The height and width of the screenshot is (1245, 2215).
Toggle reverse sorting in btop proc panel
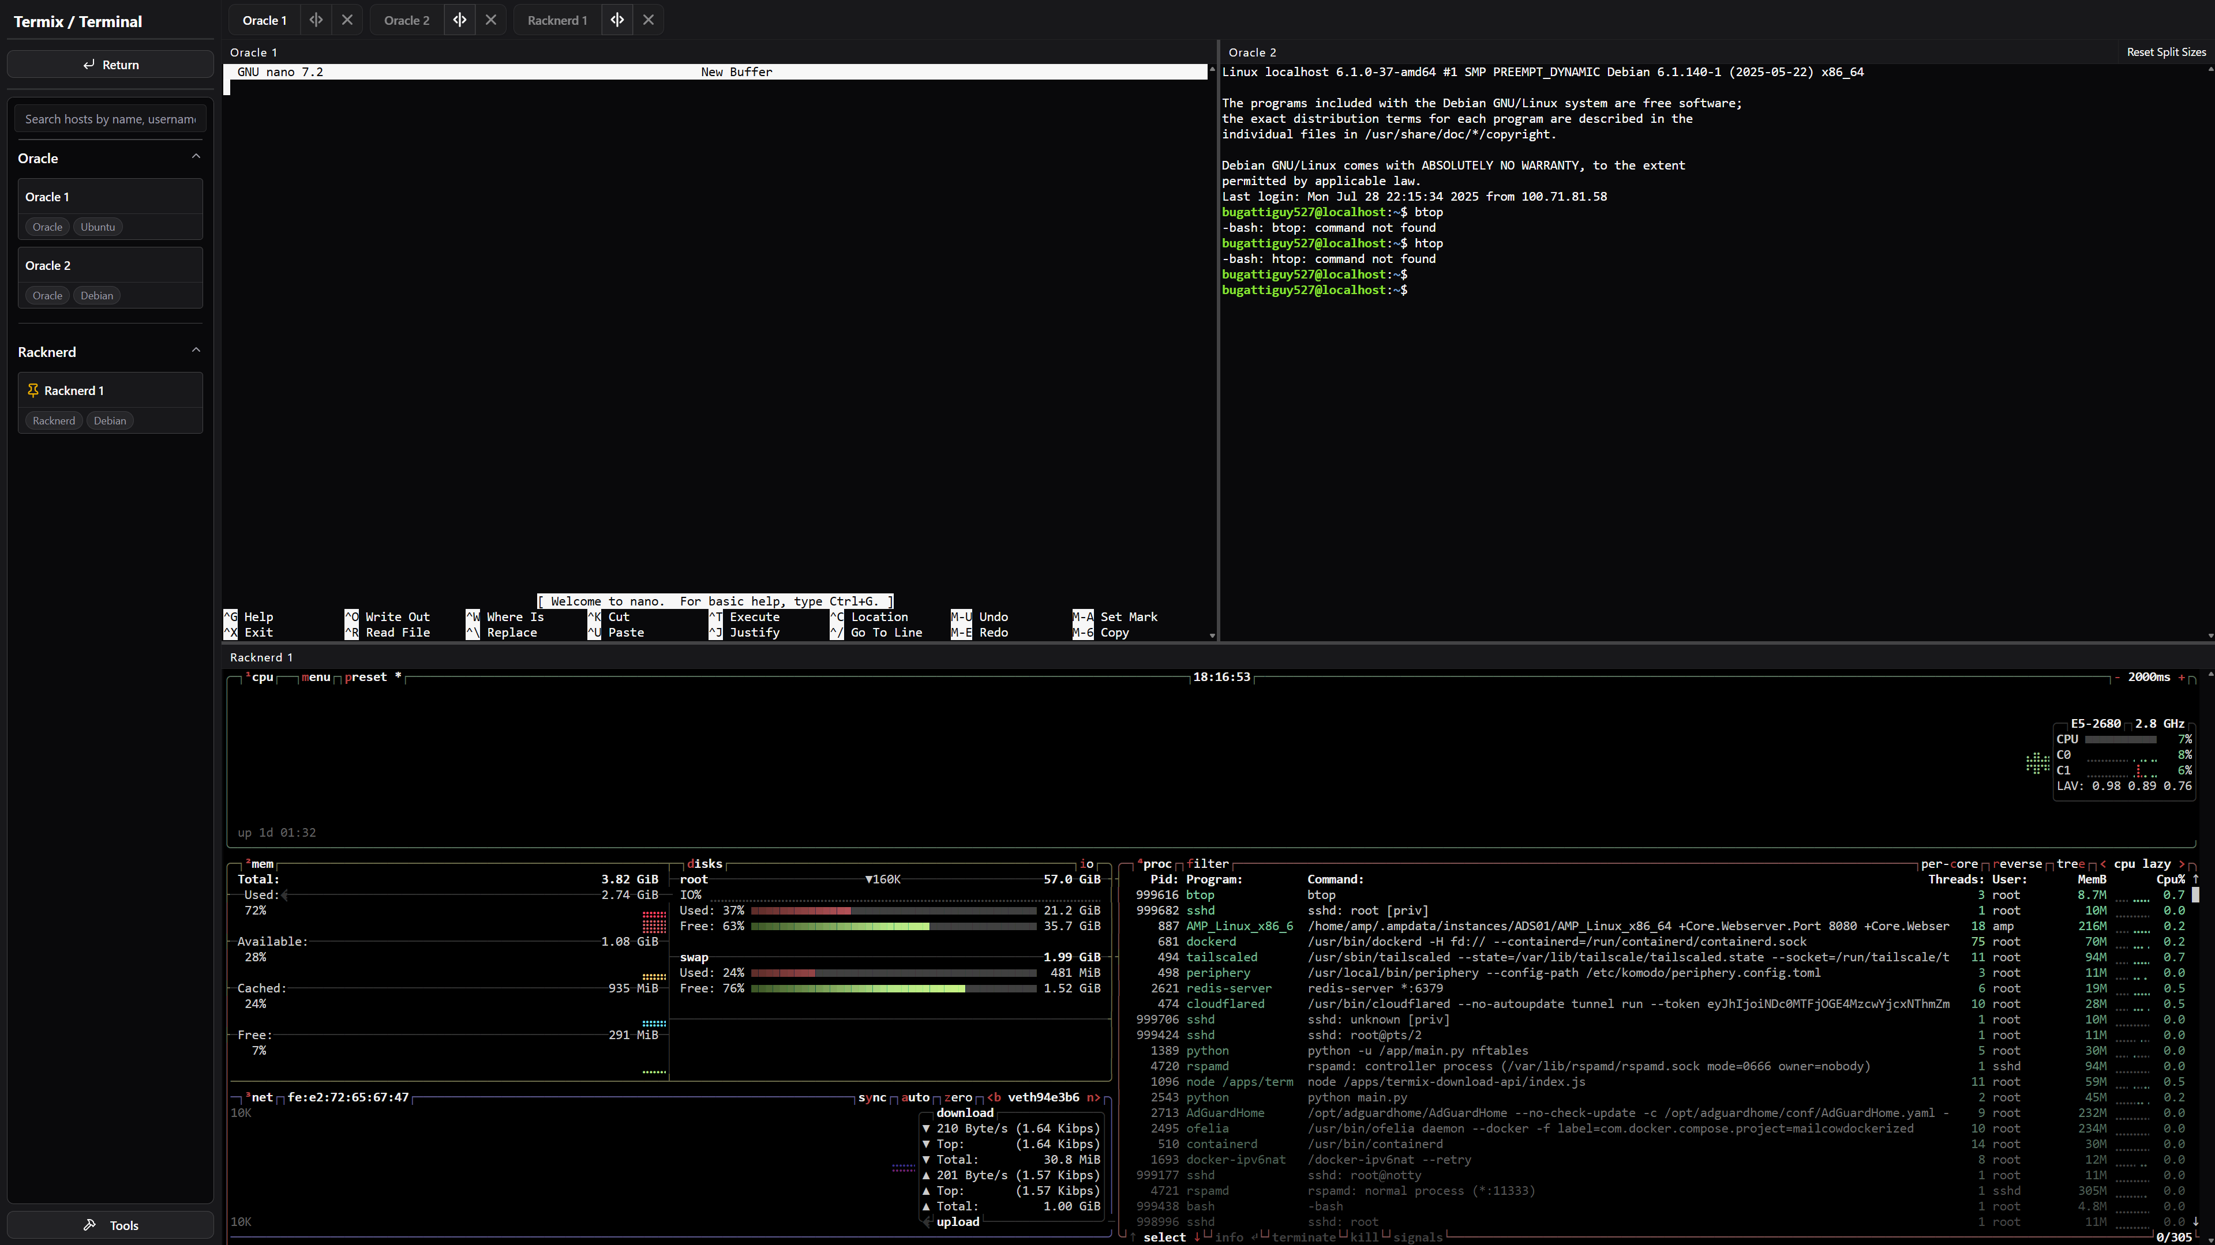coord(2017,863)
